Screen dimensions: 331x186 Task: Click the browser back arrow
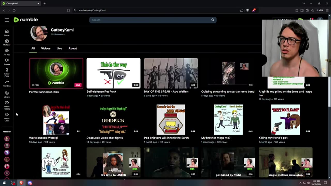(4, 10)
